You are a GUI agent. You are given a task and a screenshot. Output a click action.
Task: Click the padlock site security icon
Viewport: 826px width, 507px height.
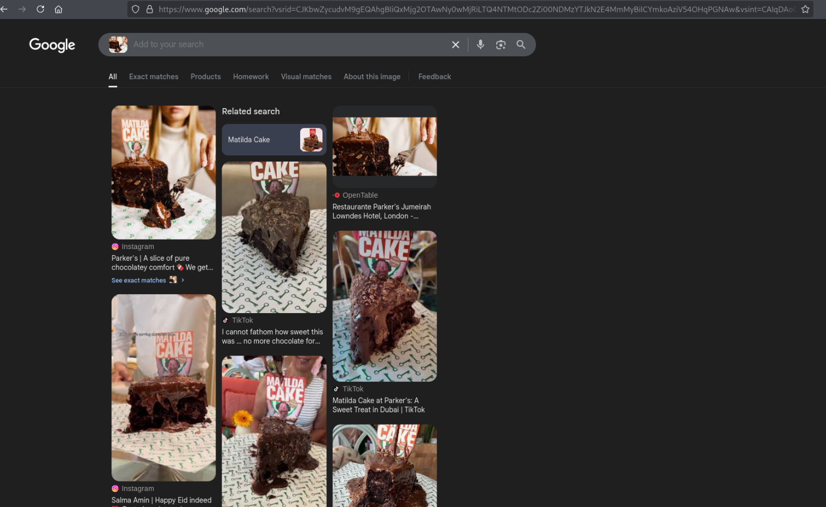[x=149, y=9]
